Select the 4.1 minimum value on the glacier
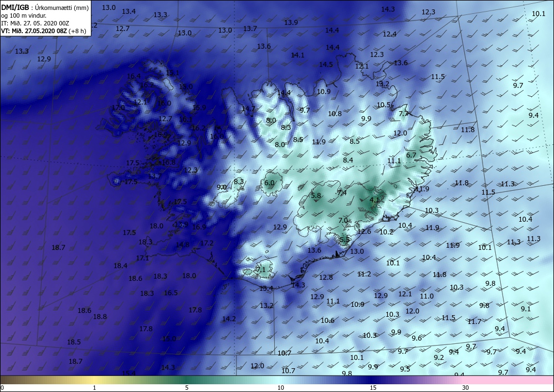This screenshot has height=392, width=554. pos(374,200)
